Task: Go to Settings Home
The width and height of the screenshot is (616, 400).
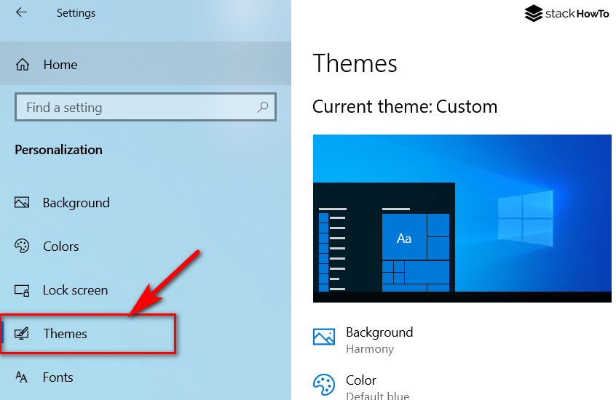Action: (x=146, y=63)
